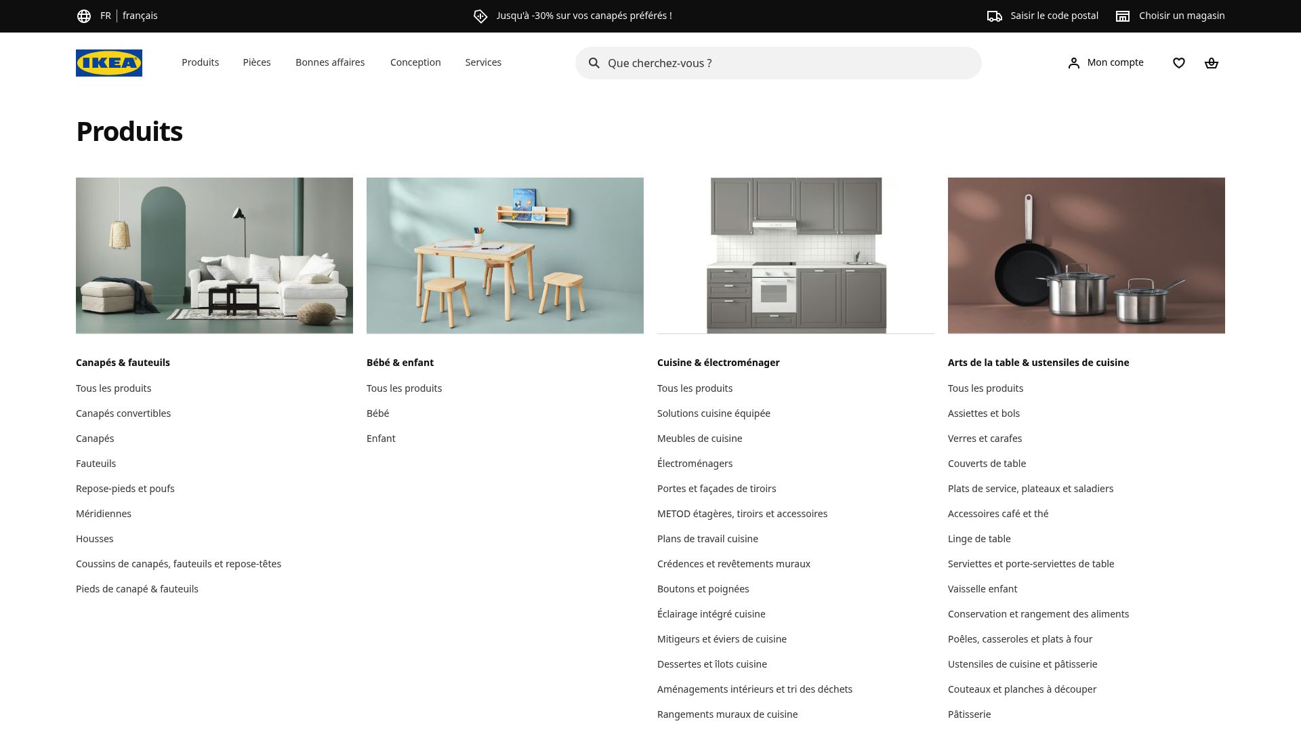Open the wishlist heart icon
The width and height of the screenshot is (1301, 732).
[x=1180, y=62]
